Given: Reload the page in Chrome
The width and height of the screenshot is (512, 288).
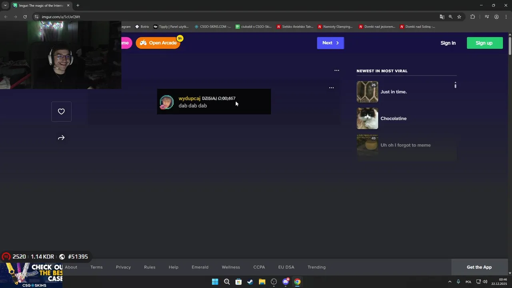Looking at the screenshot, I should [x=25, y=17].
